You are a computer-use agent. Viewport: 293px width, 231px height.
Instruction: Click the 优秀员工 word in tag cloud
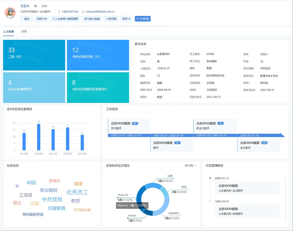pos(77,192)
